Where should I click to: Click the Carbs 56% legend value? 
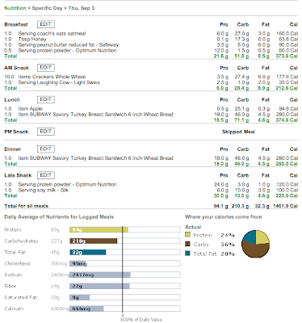(228, 245)
